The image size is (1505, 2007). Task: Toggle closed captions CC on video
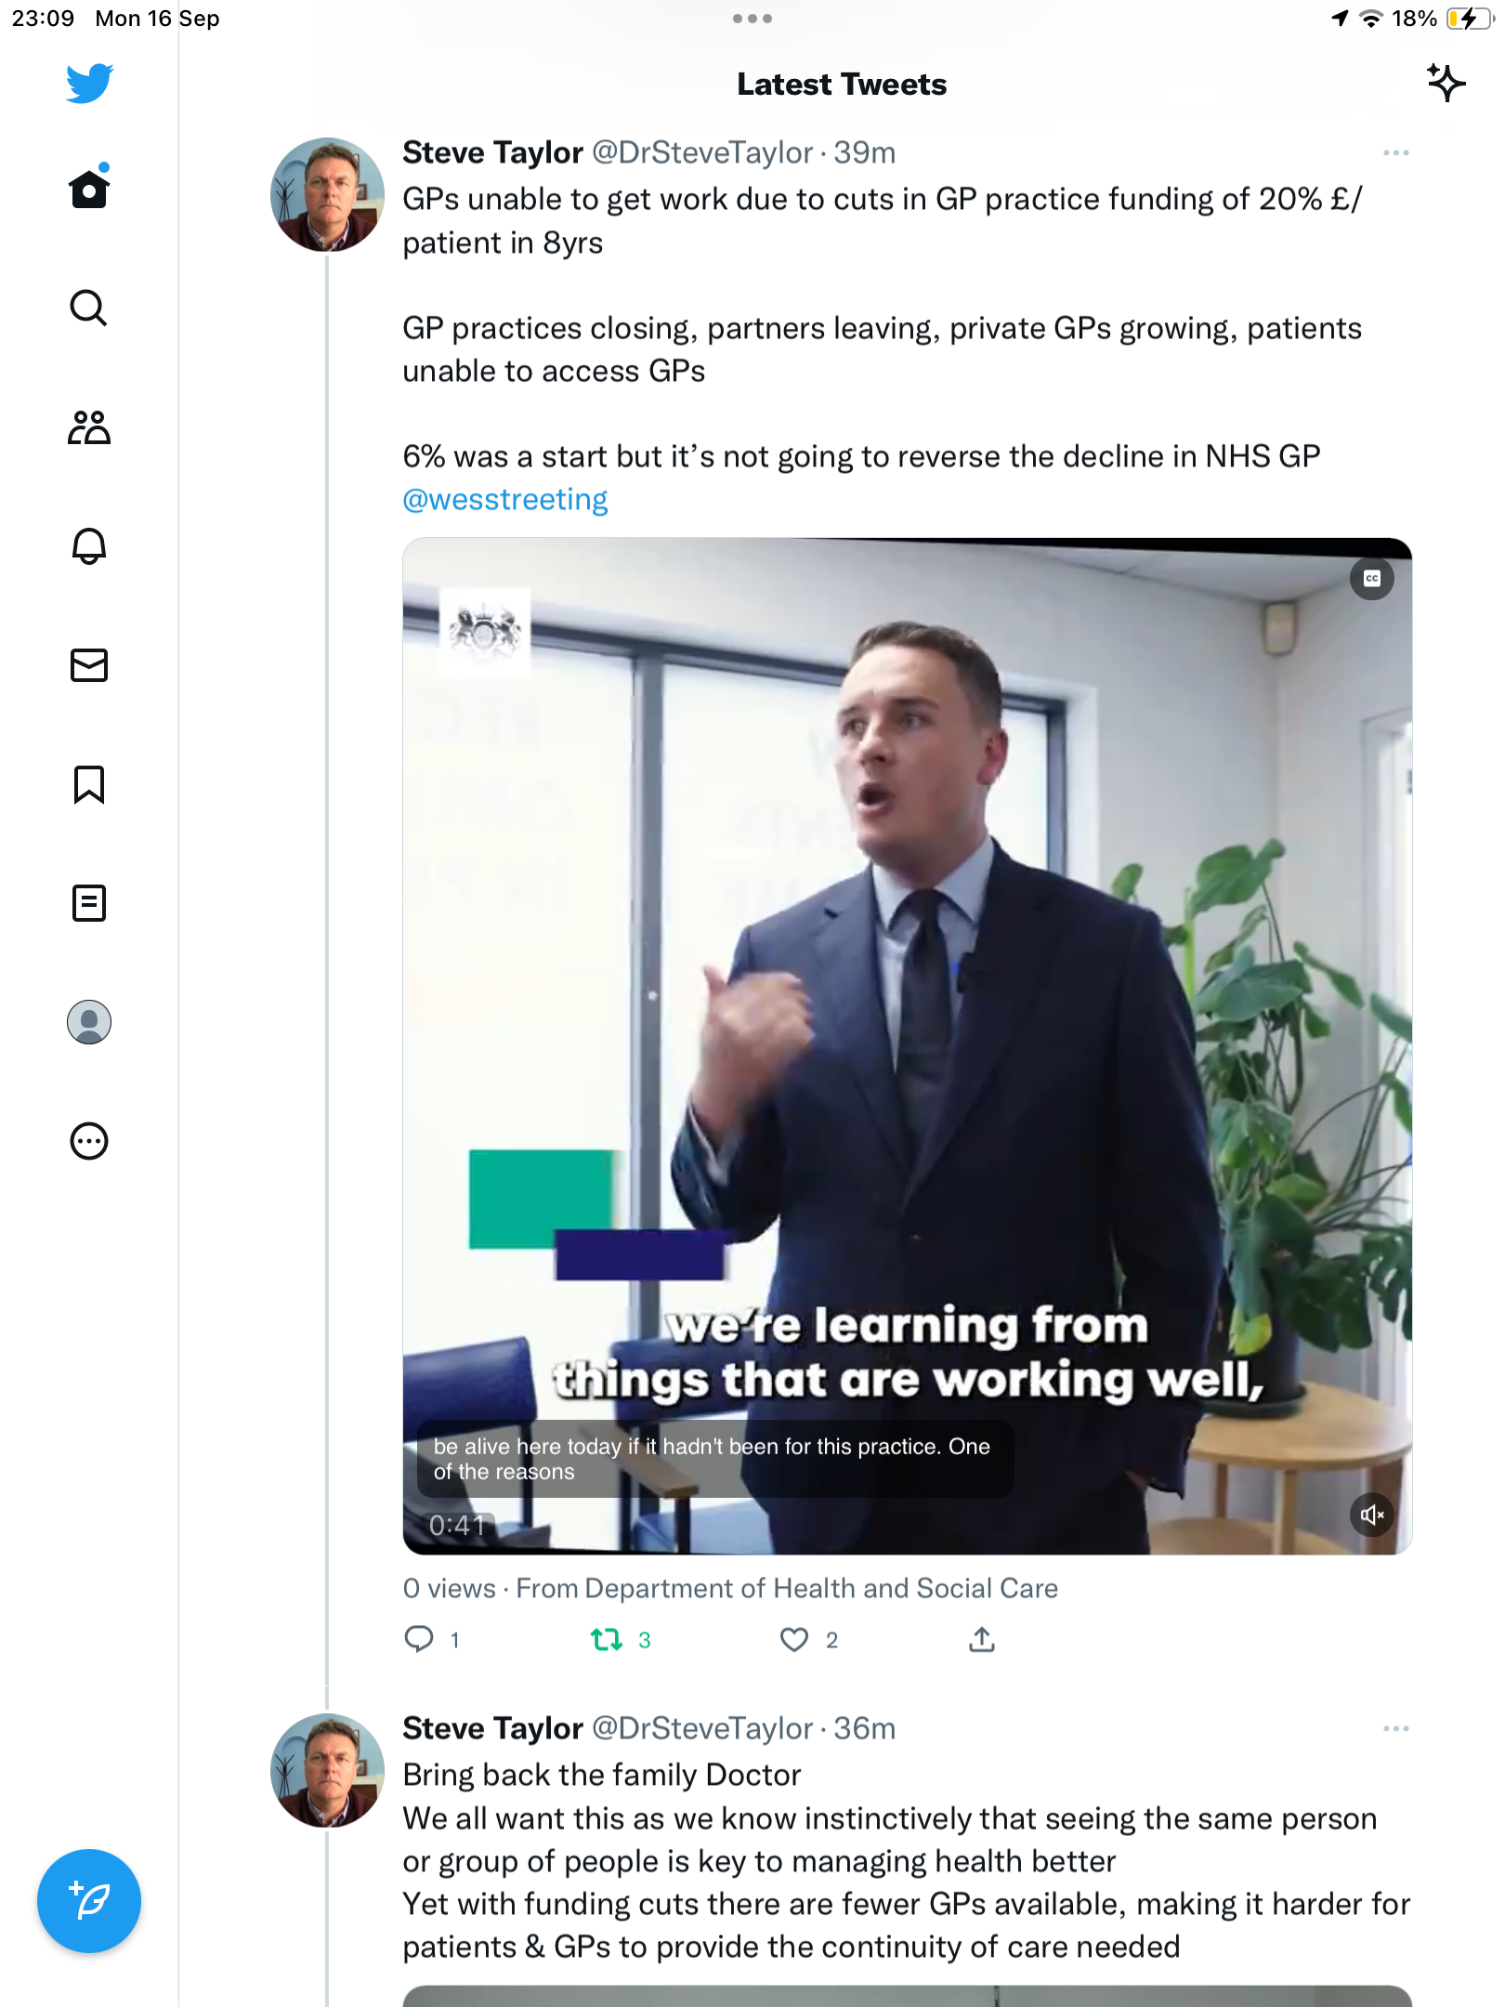tap(1372, 579)
